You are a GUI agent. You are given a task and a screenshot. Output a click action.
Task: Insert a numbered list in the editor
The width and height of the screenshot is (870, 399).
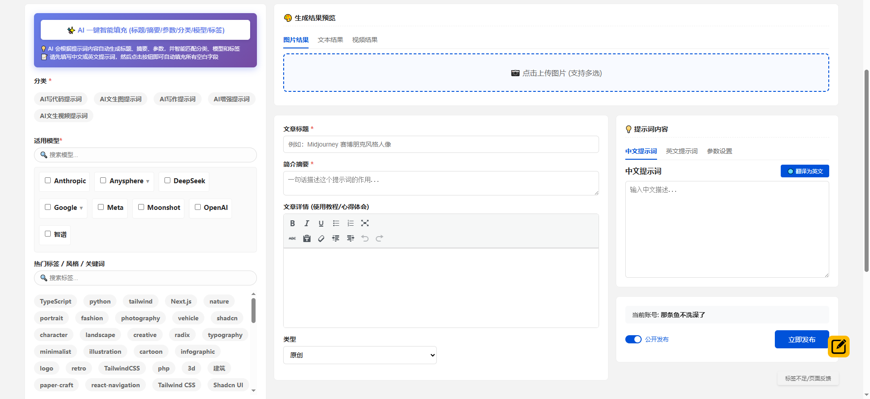pos(350,223)
